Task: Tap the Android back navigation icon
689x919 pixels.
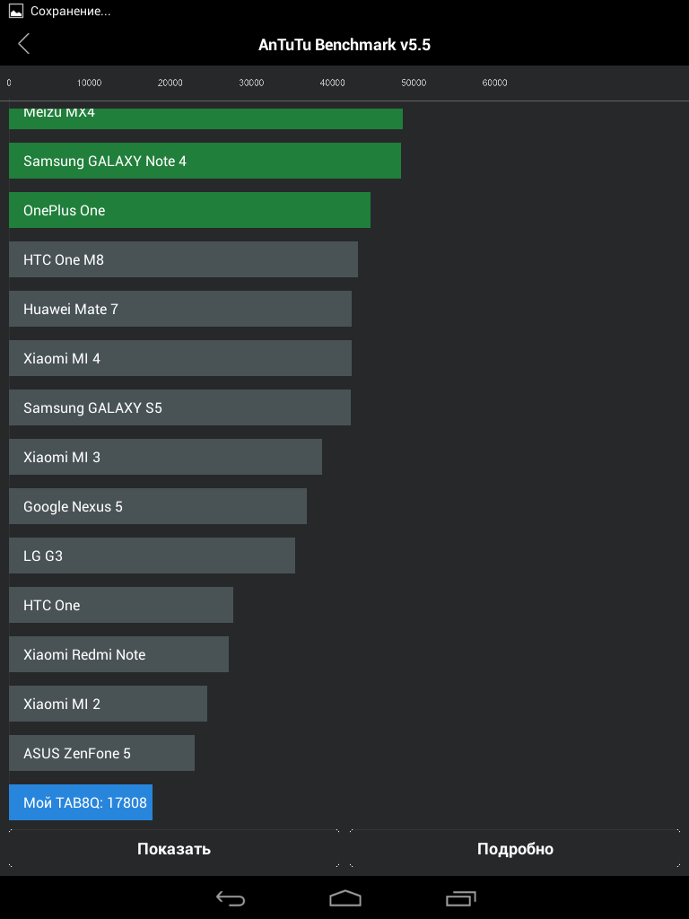Action: 231,897
